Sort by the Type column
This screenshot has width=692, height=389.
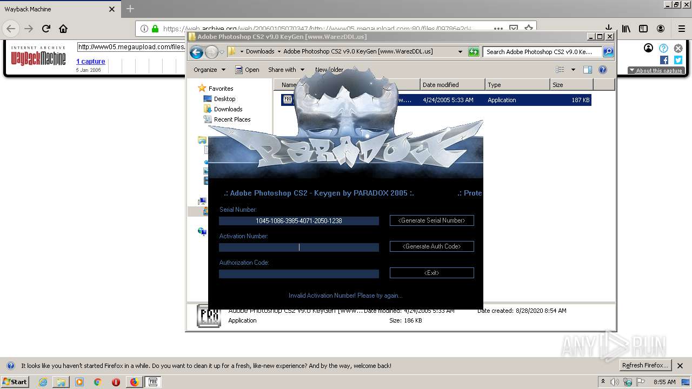pos(517,85)
